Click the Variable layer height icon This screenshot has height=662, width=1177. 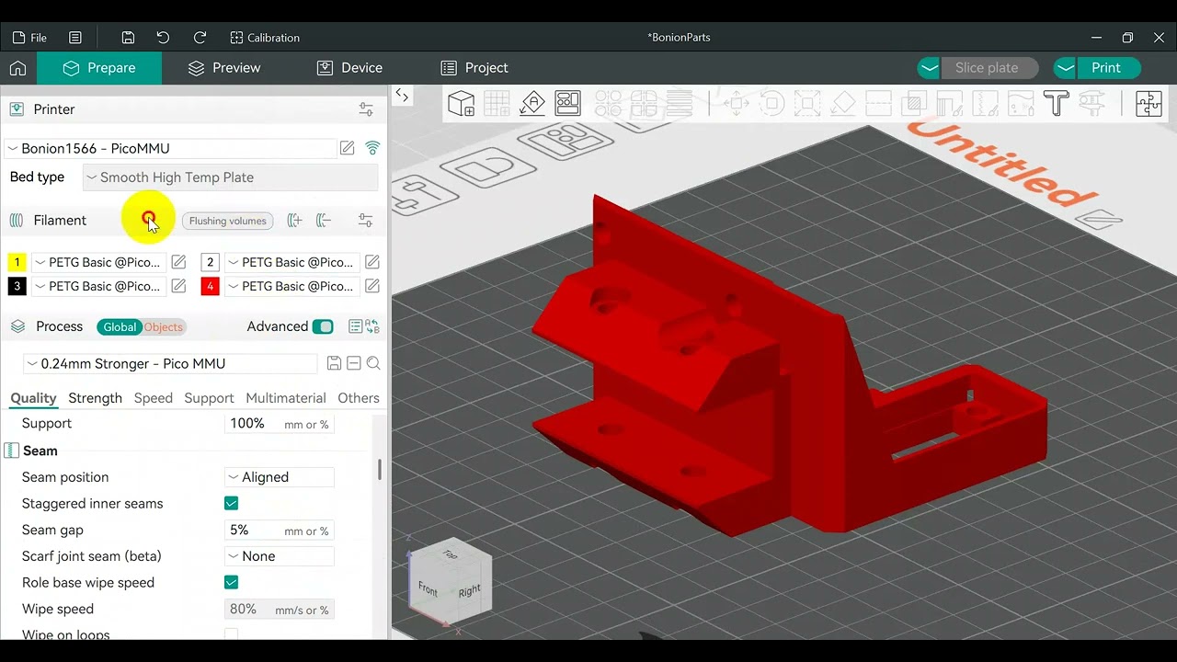pos(680,103)
